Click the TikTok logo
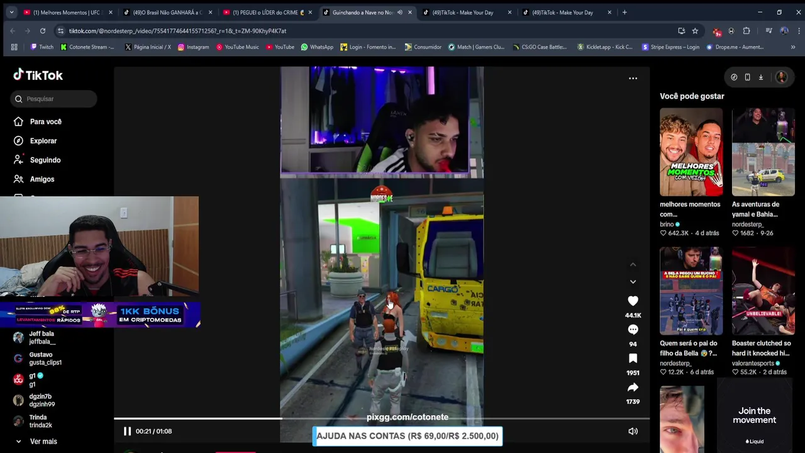 pos(38,75)
